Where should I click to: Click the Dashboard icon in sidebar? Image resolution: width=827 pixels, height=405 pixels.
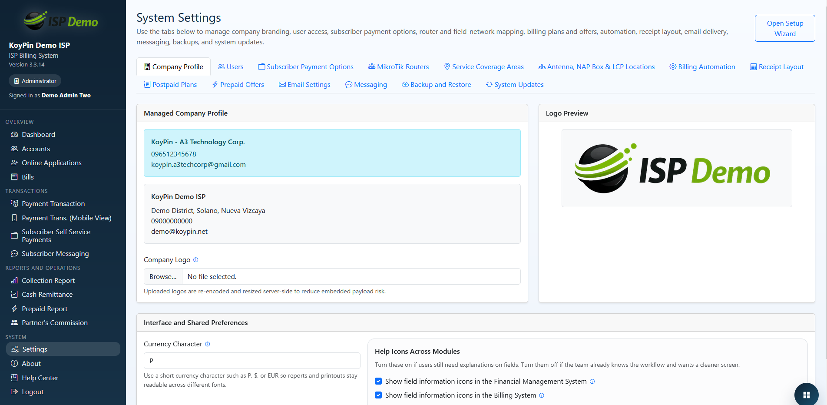[x=14, y=135]
